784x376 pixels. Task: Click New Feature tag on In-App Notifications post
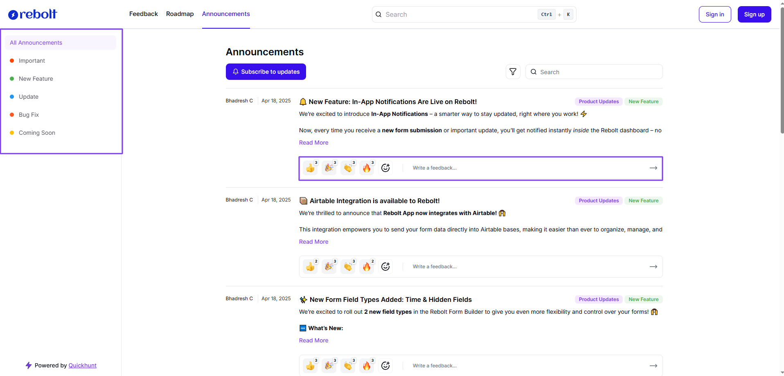pos(643,102)
